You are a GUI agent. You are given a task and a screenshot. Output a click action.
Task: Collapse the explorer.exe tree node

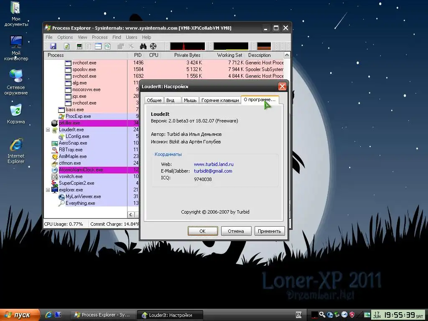48,190
